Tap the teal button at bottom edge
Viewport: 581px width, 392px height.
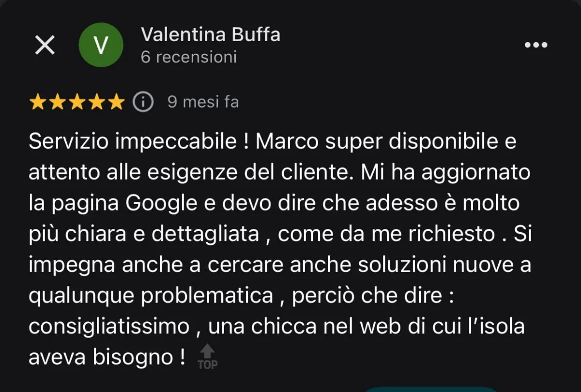(431, 389)
